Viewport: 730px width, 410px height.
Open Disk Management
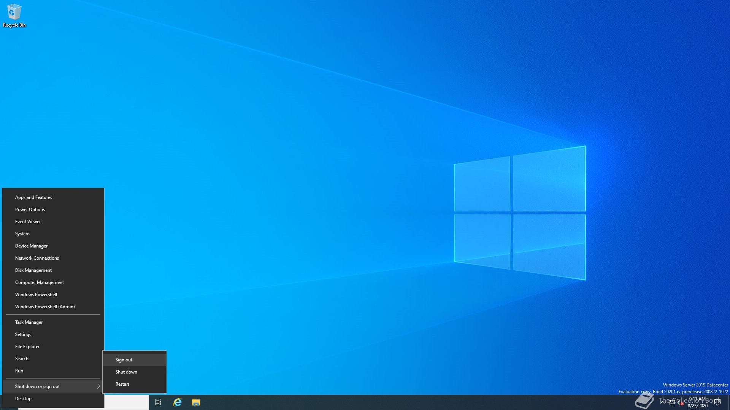(x=53, y=270)
